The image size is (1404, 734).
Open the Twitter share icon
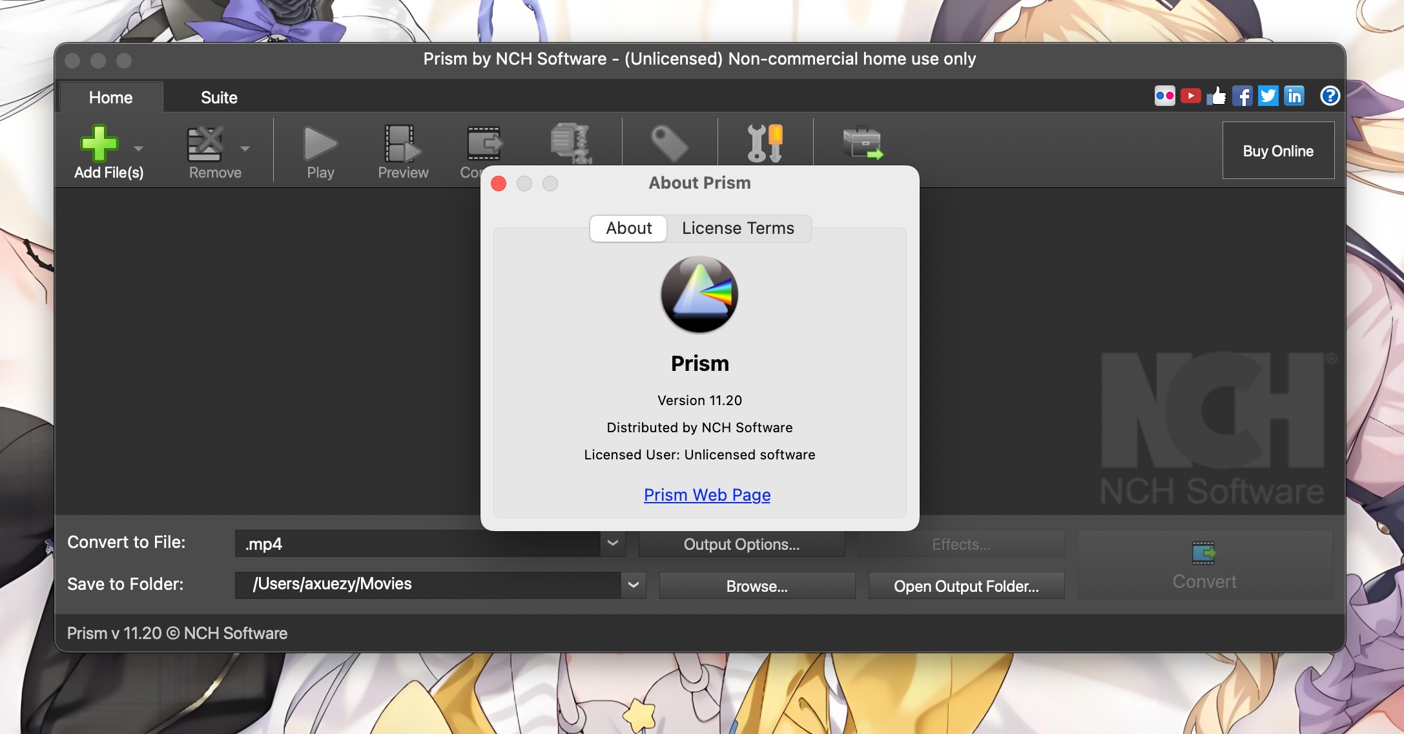pos(1268,96)
